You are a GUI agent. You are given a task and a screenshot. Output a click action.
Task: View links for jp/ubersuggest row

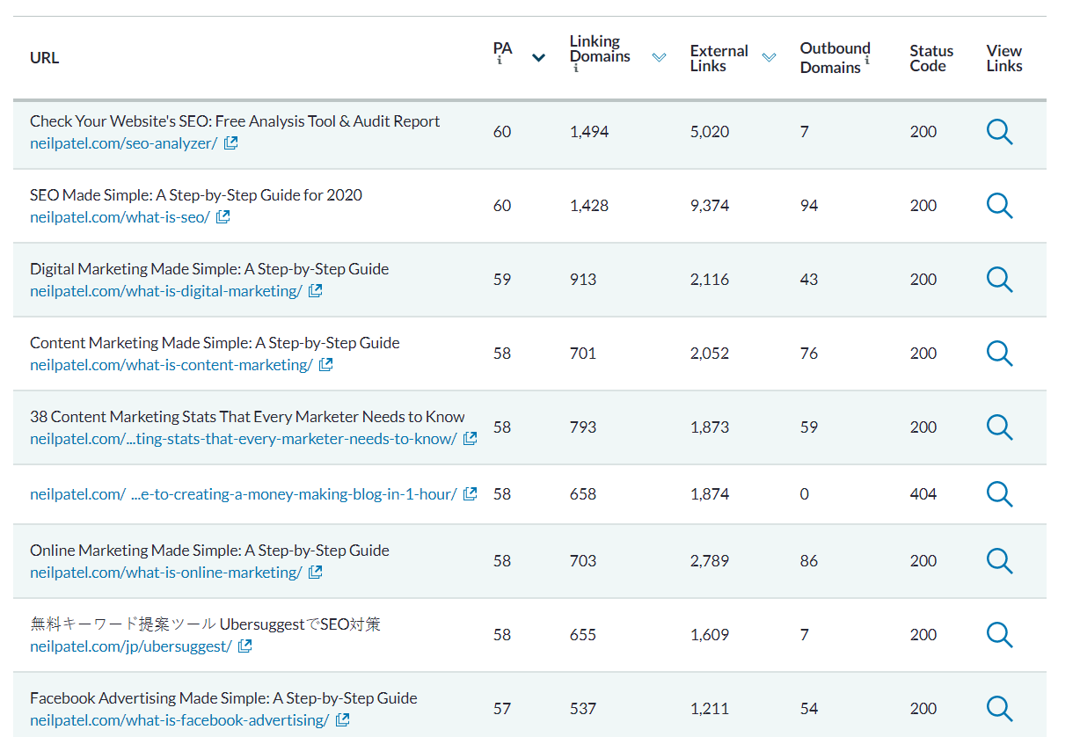coord(999,635)
